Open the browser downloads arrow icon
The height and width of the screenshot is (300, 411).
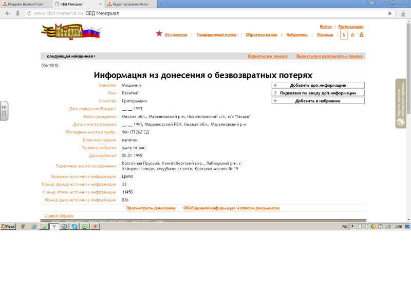pos(403,13)
